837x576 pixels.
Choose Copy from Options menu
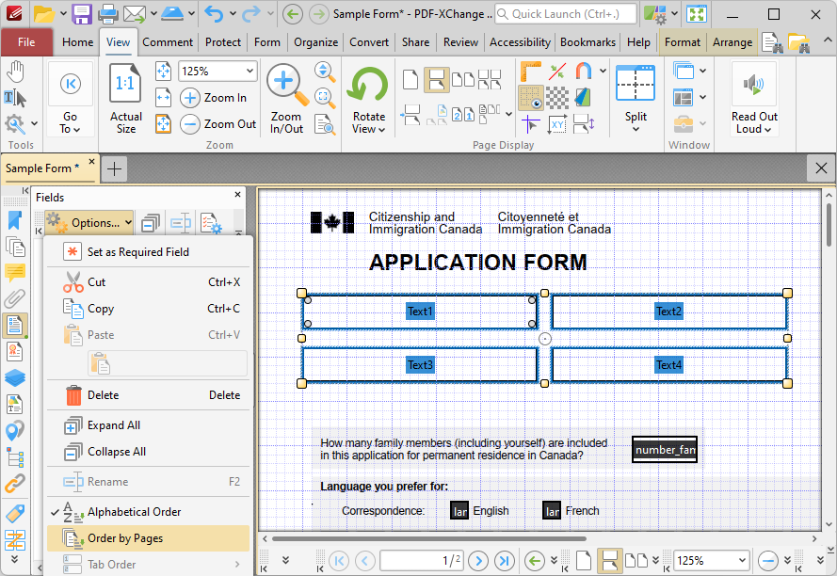(148, 309)
